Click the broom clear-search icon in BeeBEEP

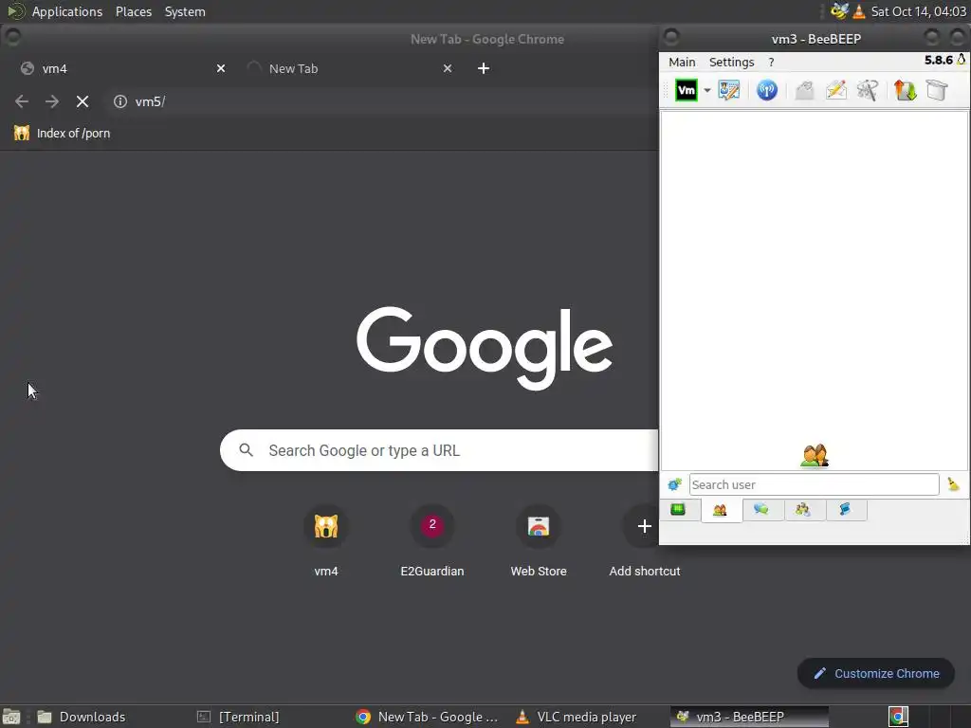(953, 484)
